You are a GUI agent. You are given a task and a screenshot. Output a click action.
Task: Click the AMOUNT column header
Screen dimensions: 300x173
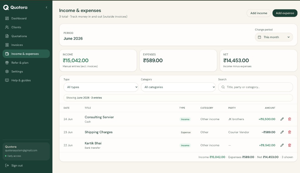(270, 108)
